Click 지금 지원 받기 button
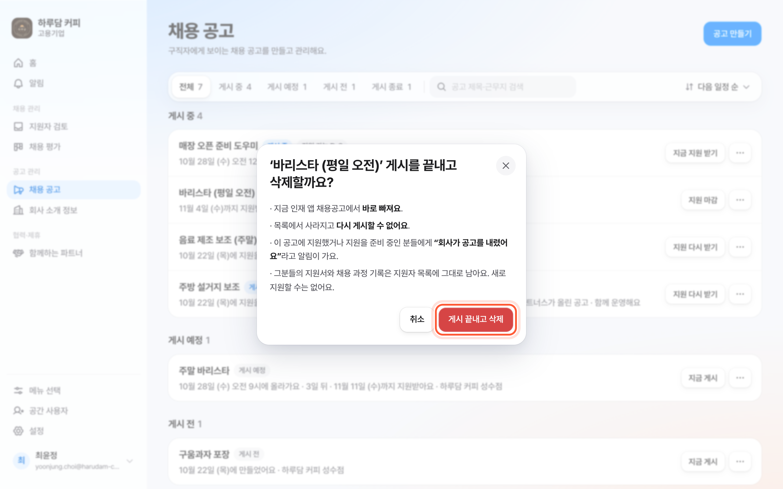The height and width of the screenshot is (489, 783). (x=695, y=153)
